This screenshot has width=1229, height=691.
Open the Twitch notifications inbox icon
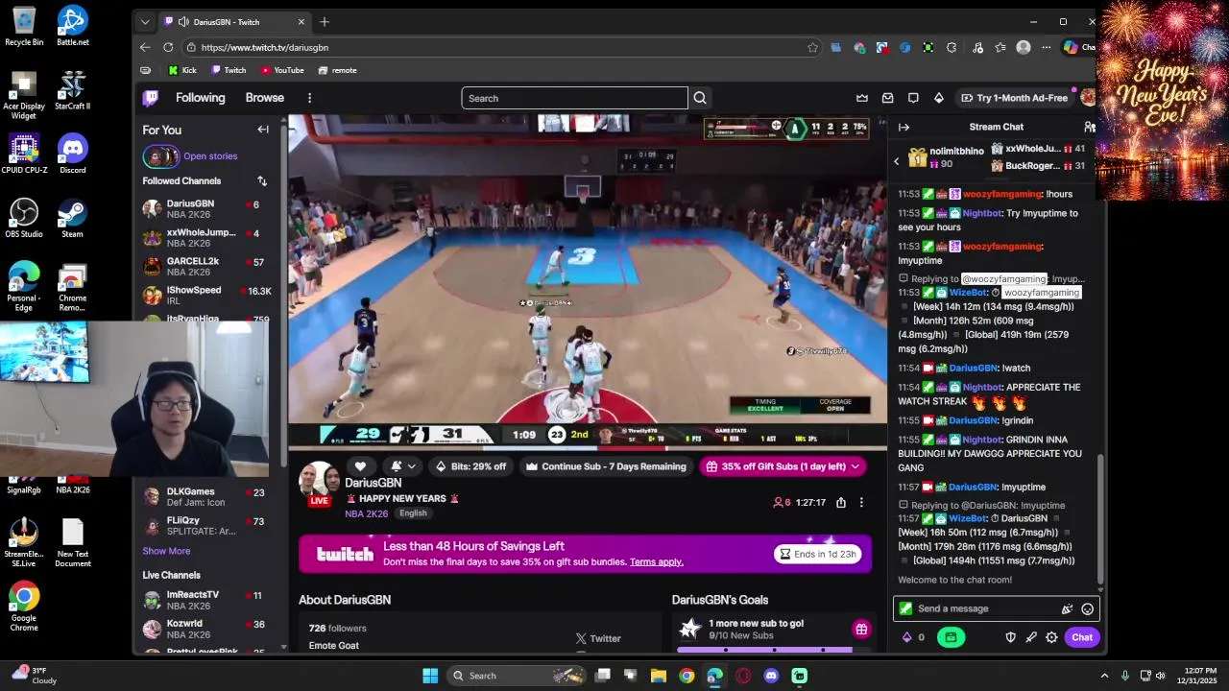tap(888, 98)
